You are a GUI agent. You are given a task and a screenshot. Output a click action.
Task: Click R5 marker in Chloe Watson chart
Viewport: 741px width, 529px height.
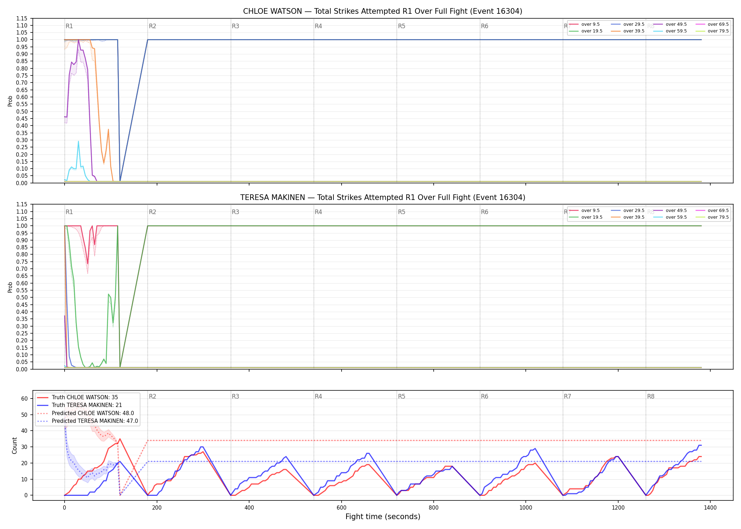(402, 26)
